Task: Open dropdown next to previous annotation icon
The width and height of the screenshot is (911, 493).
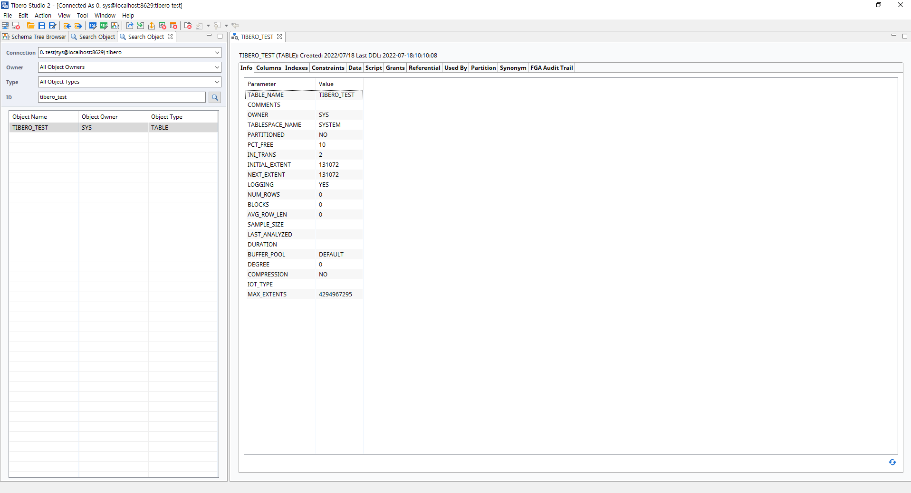Action: tap(226, 26)
